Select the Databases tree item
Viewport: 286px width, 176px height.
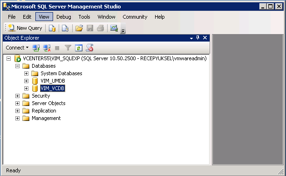click(44, 66)
